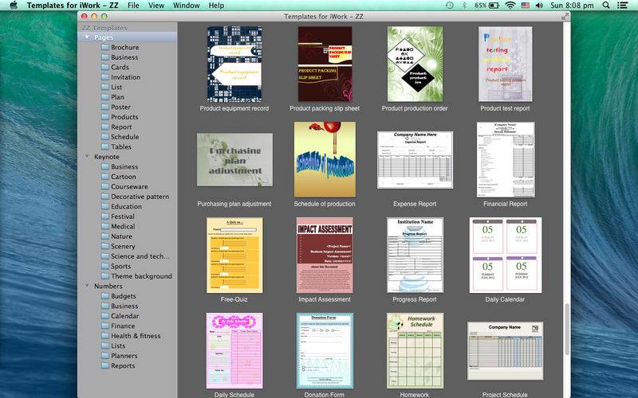Viewport: 638px width, 398px height.
Task: Click the folder icon beside Medical
Action: pos(105,226)
